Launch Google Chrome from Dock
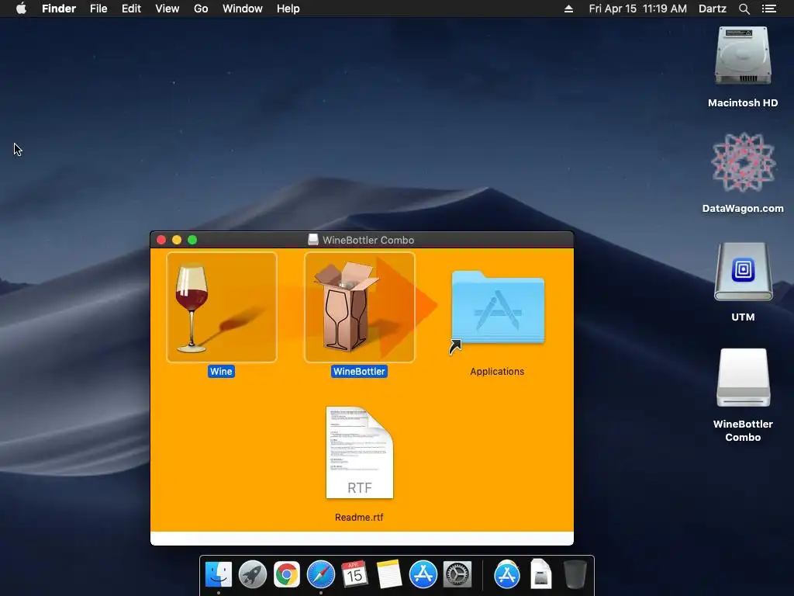 pos(287,575)
